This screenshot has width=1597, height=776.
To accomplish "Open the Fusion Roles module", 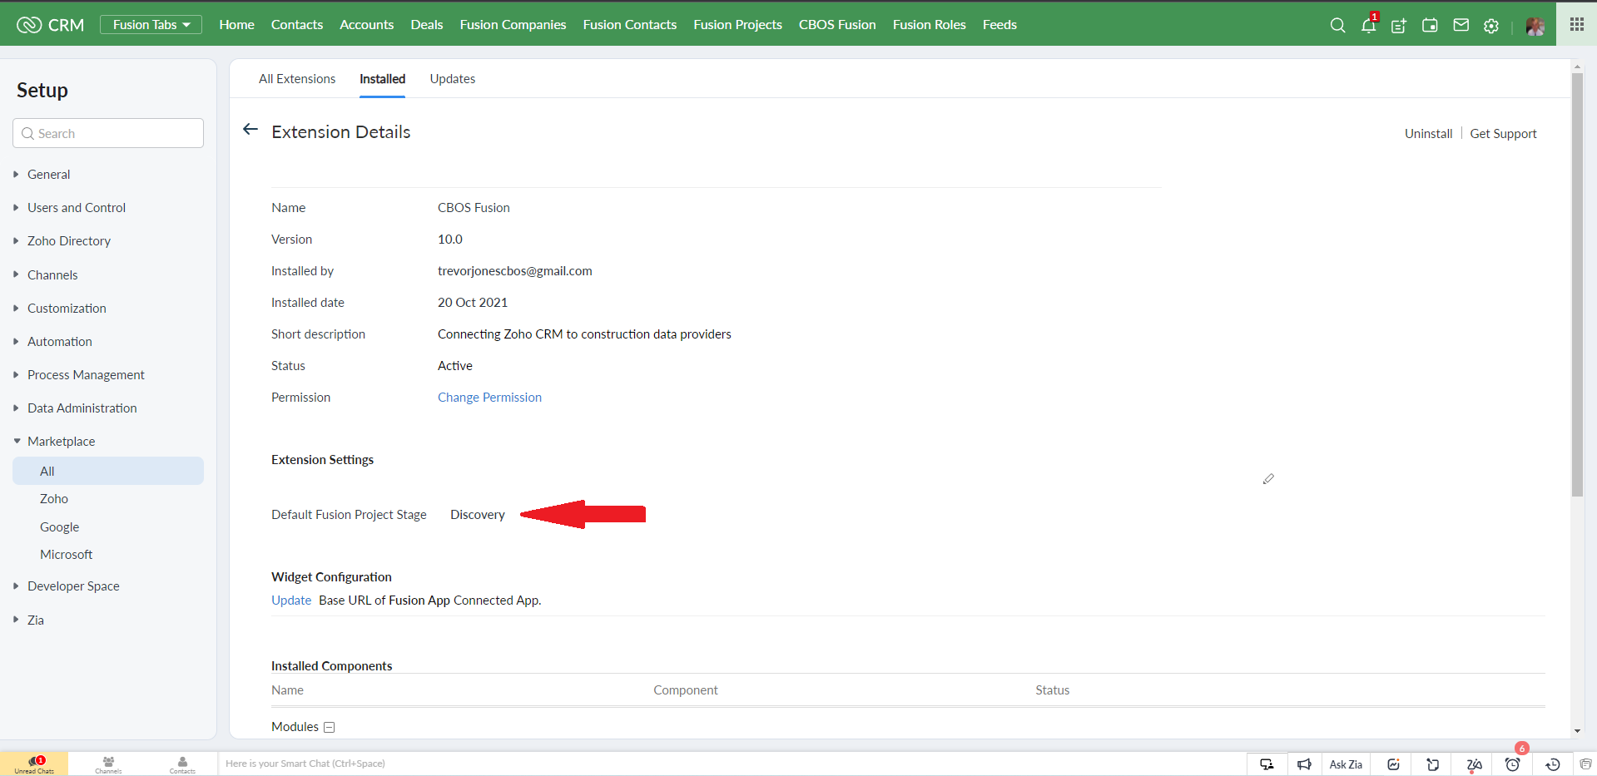I will pyautogui.click(x=930, y=25).
